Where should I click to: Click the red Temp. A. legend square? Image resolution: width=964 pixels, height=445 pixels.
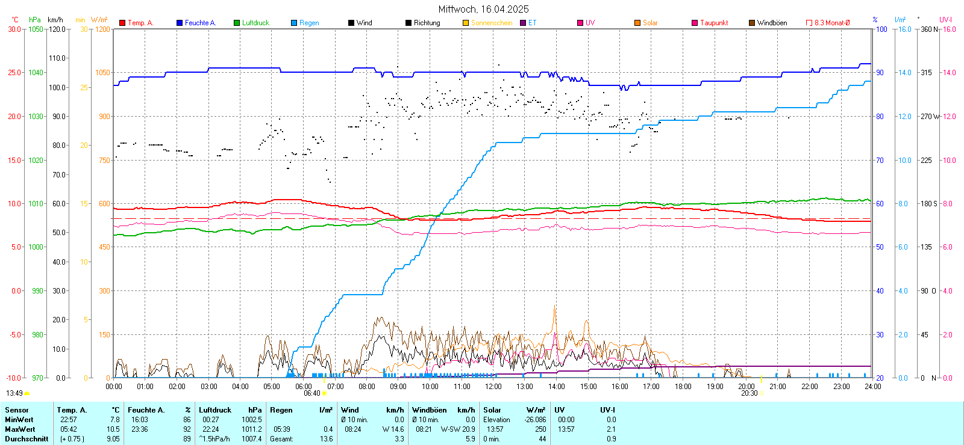(122, 23)
